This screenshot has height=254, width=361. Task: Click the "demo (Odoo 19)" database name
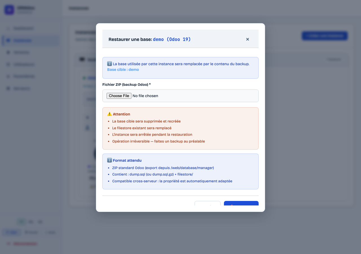172,40
